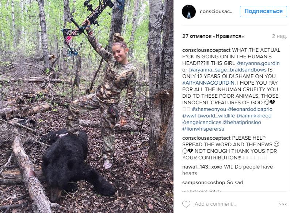Open the @aryanna_sage_braidsandbows mention
Screen dimensions: 290x213
pyautogui.click(x=228, y=70)
